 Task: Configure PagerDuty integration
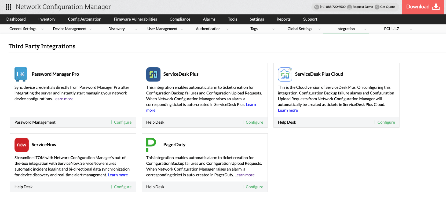252,187
